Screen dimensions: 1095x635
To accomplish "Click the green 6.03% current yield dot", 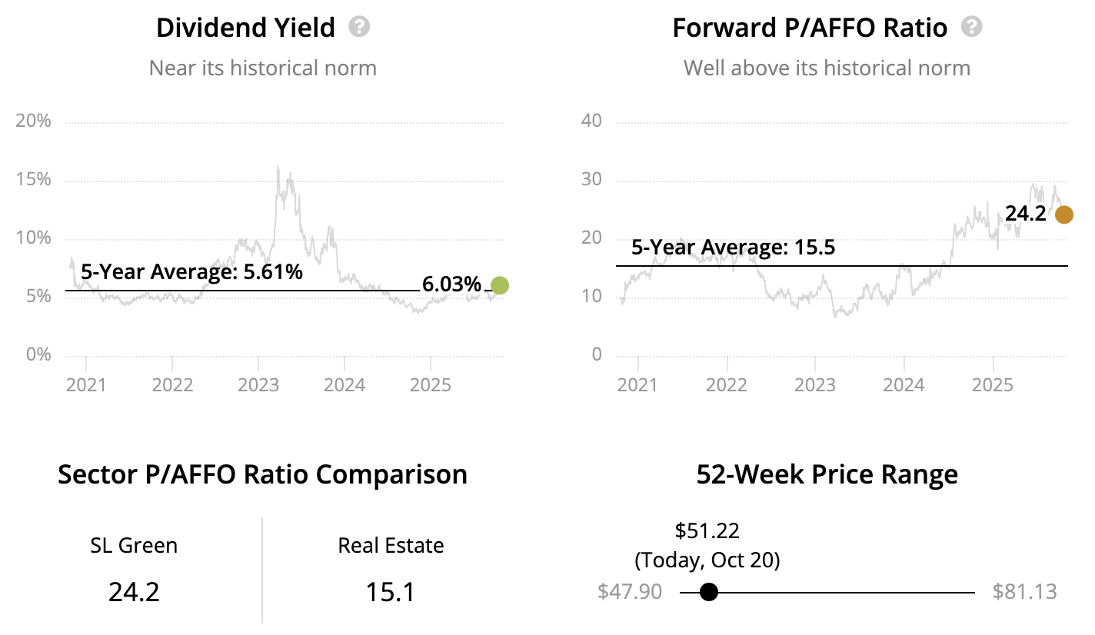I will coord(500,285).
